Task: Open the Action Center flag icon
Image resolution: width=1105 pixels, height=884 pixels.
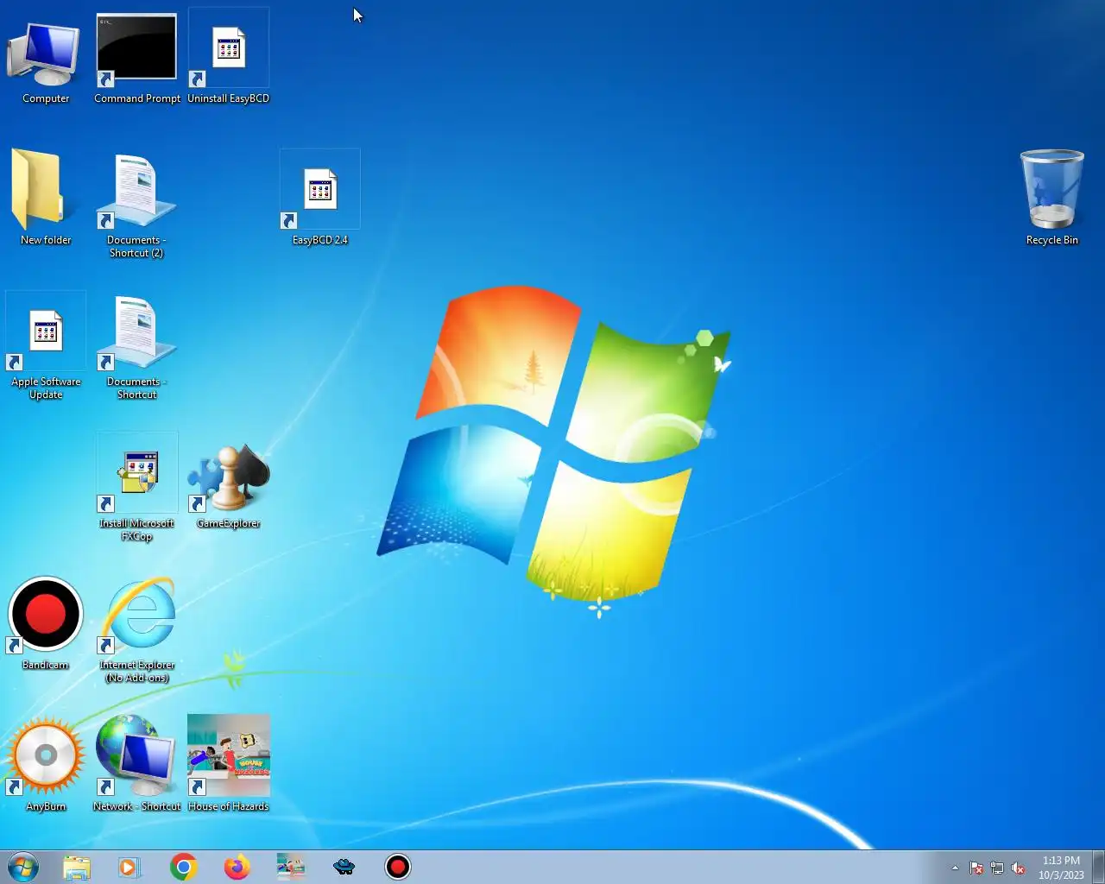Action: (976, 868)
